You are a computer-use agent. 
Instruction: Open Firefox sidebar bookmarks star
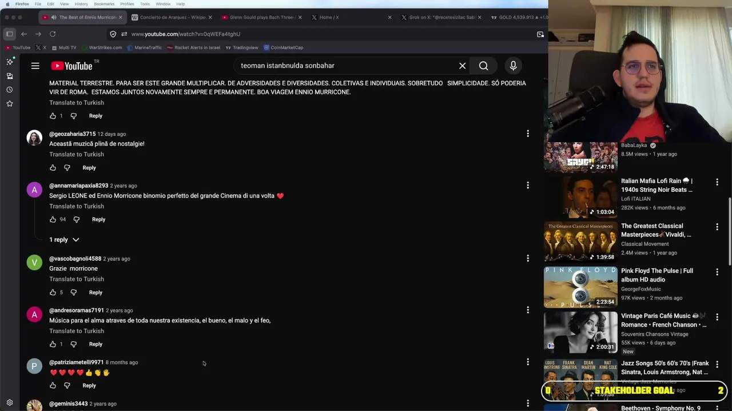[10, 103]
